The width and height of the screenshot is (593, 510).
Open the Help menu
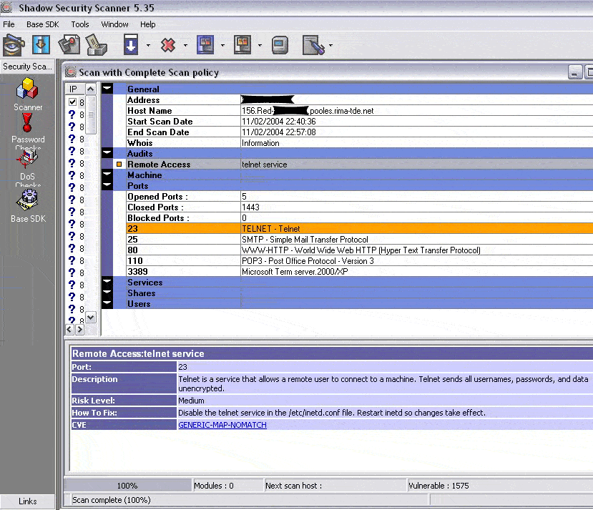pos(147,24)
